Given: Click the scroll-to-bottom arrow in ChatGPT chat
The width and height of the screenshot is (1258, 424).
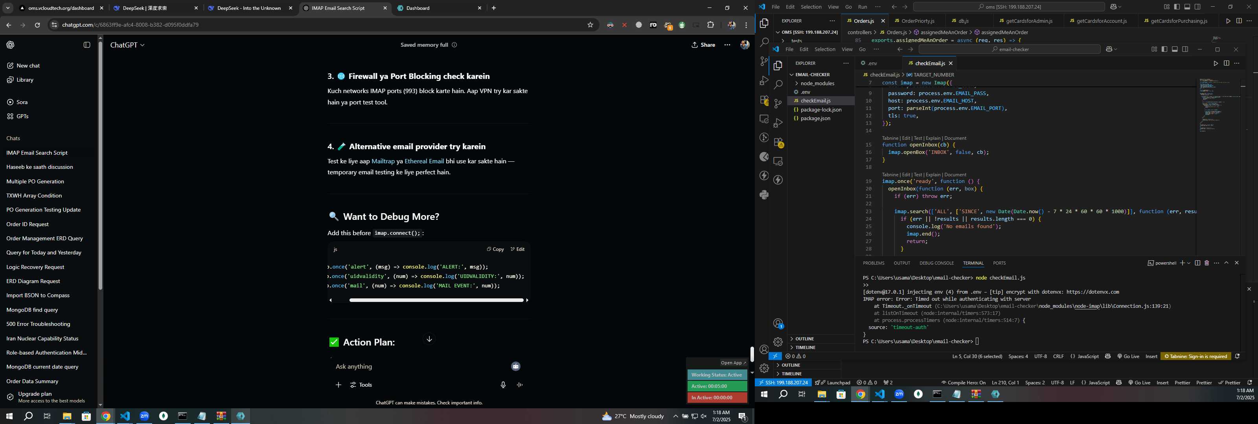Looking at the screenshot, I should click(x=429, y=339).
